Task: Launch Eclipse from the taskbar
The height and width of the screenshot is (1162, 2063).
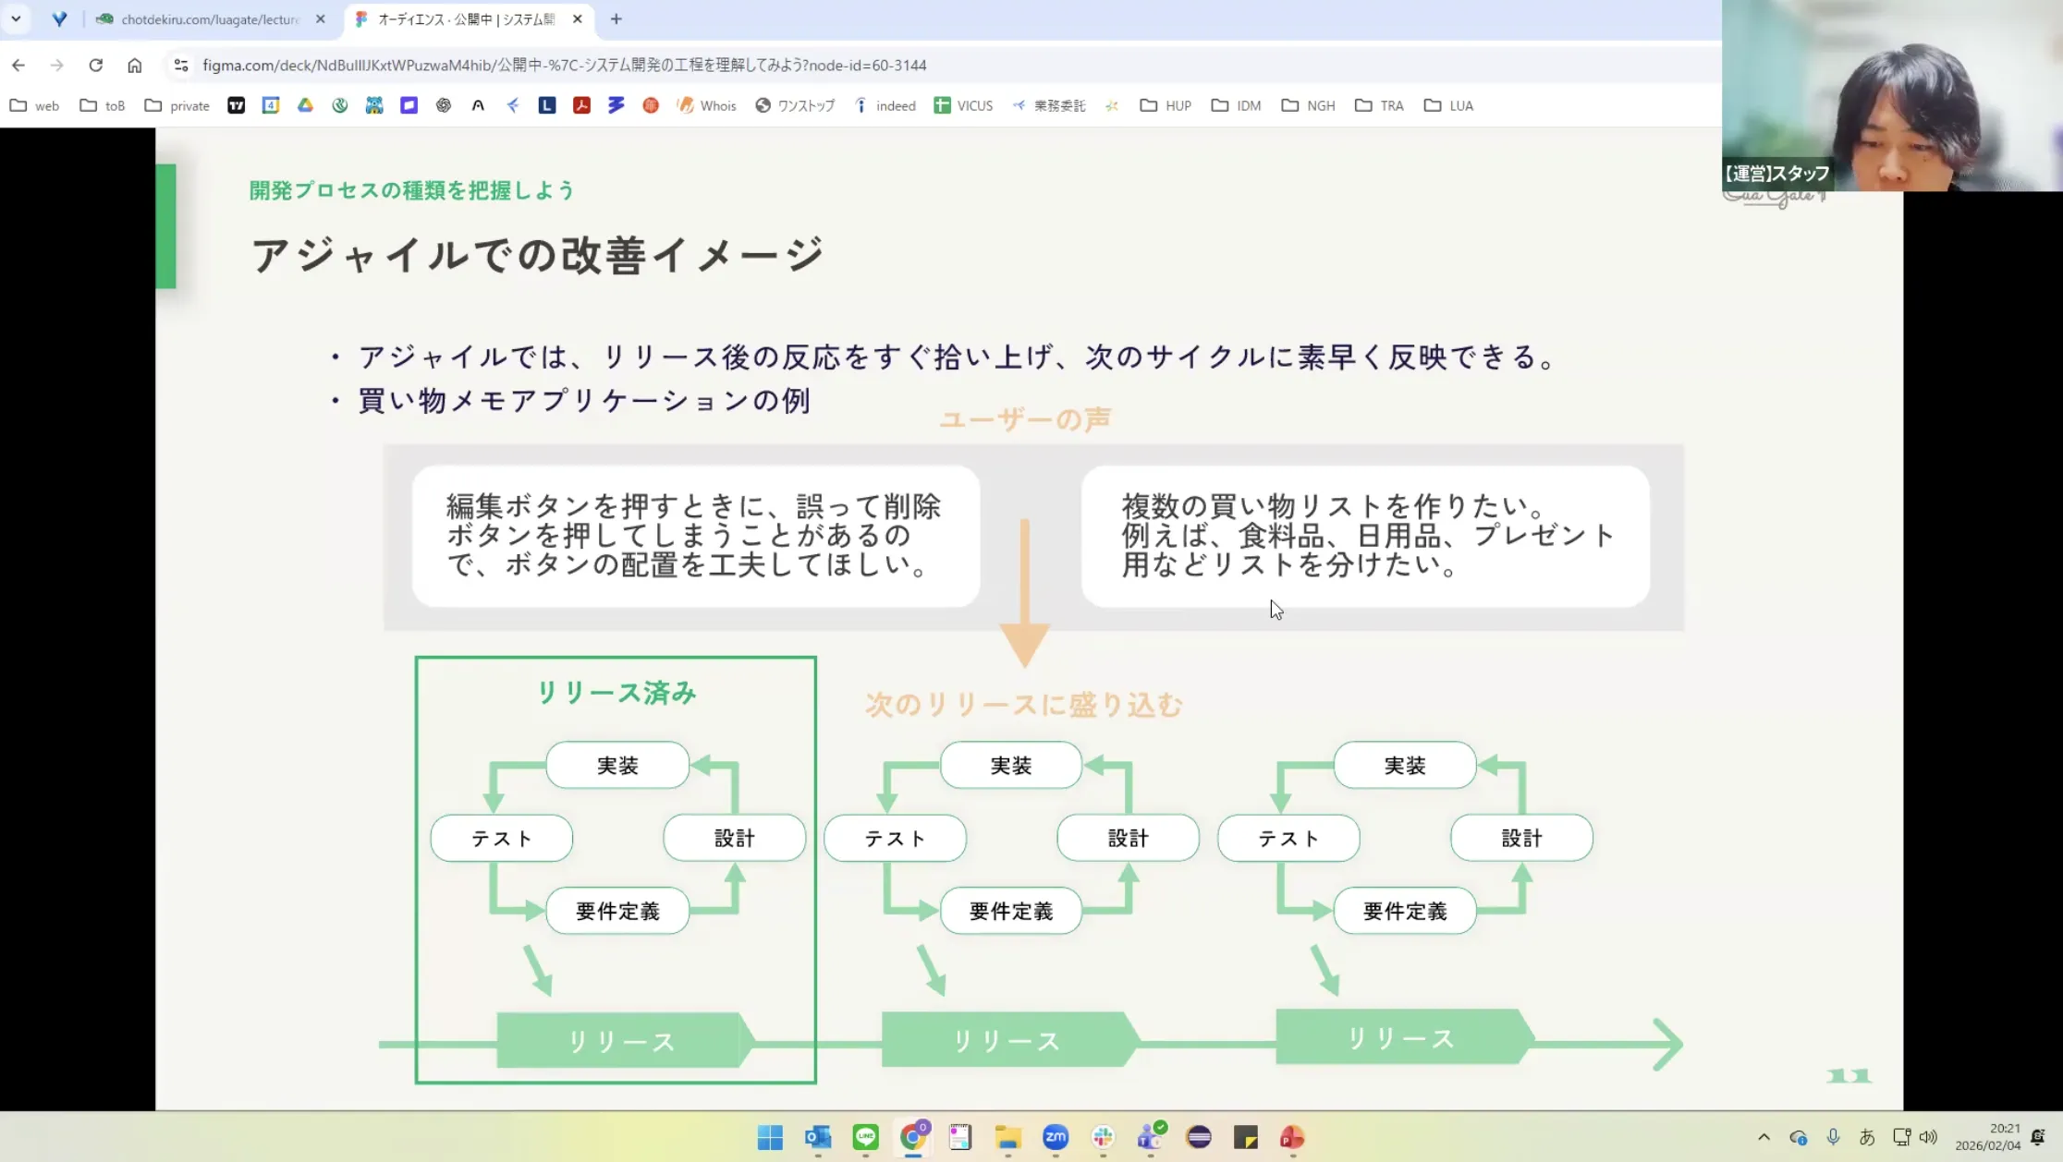Action: tap(1198, 1138)
